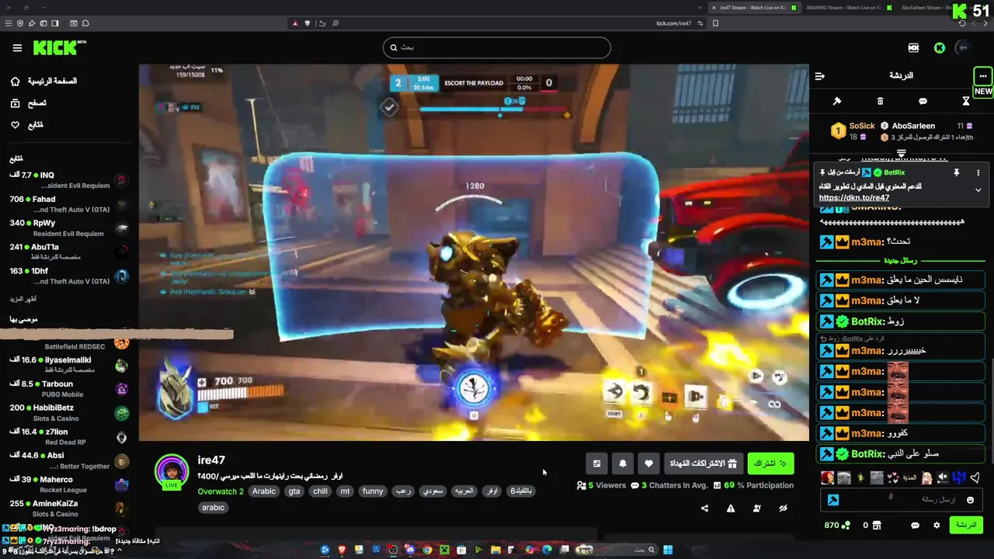The image size is (994, 559).
Task: Select the Arabic tag next to Overwatch 2
Action: click(x=264, y=491)
